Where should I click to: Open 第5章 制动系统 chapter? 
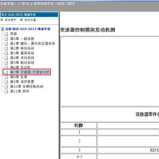[x=22, y=63]
